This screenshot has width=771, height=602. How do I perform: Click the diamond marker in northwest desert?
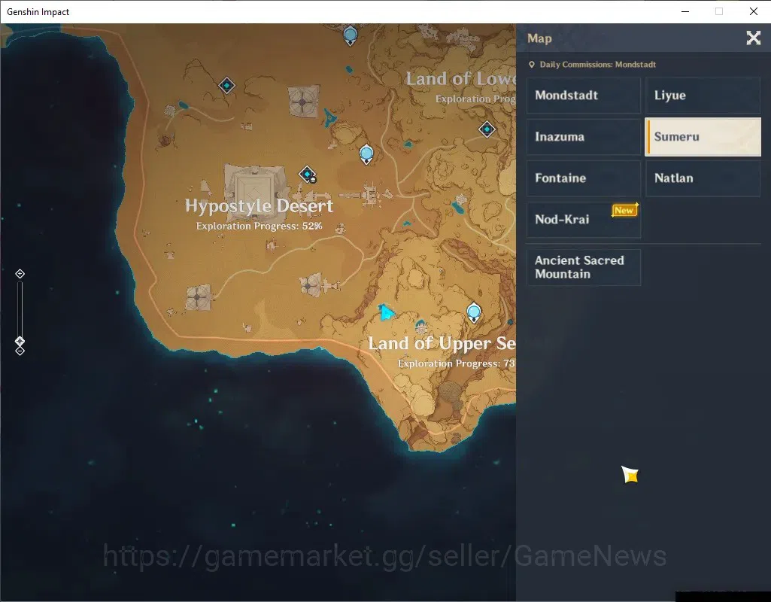click(226, 86)
